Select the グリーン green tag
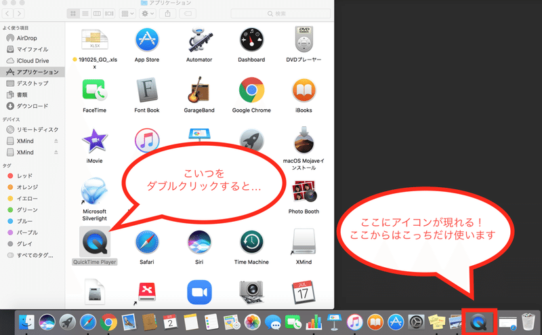 [x=32, y=210]
